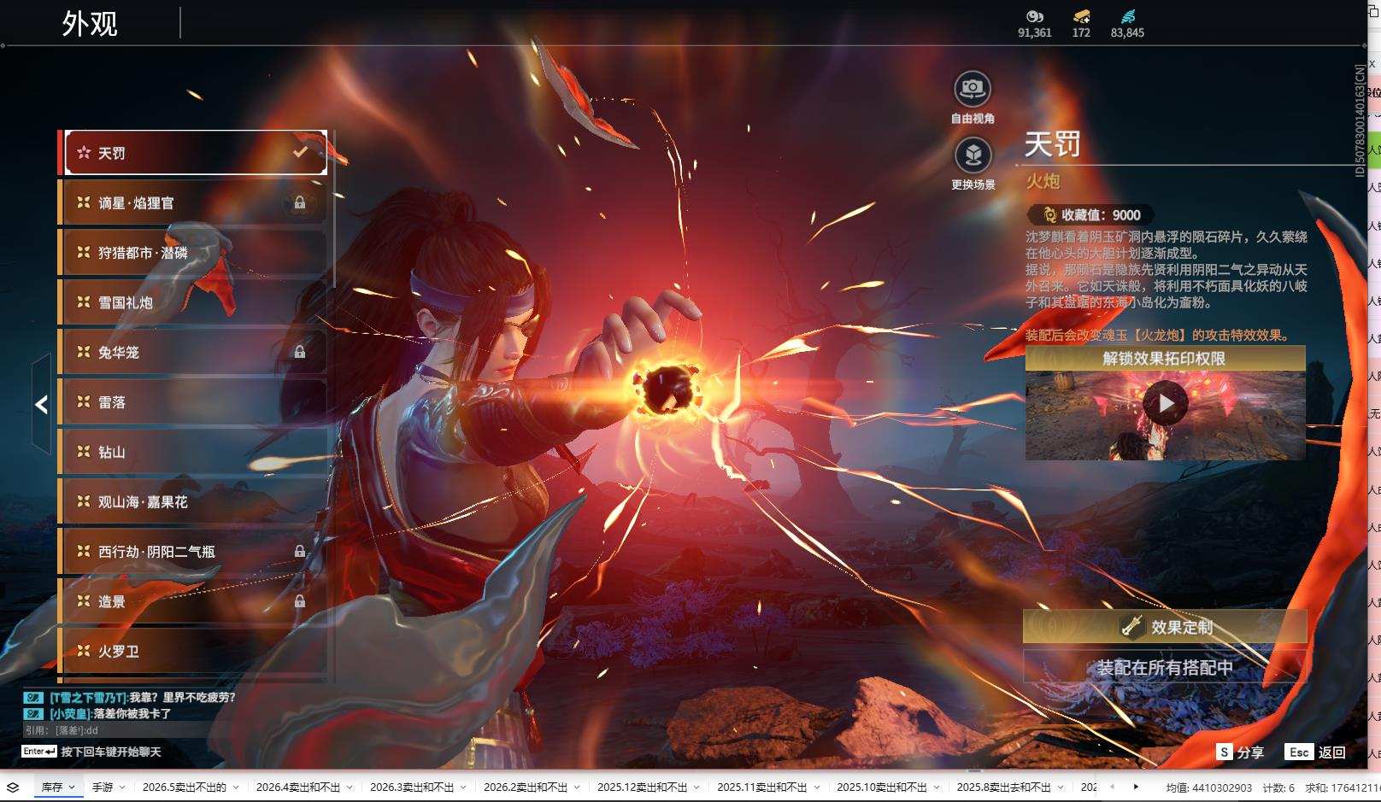Screen dimensions: 1381x802
Task: Click the checkmark on the 天罚 entry
Action: click(300, 152)
